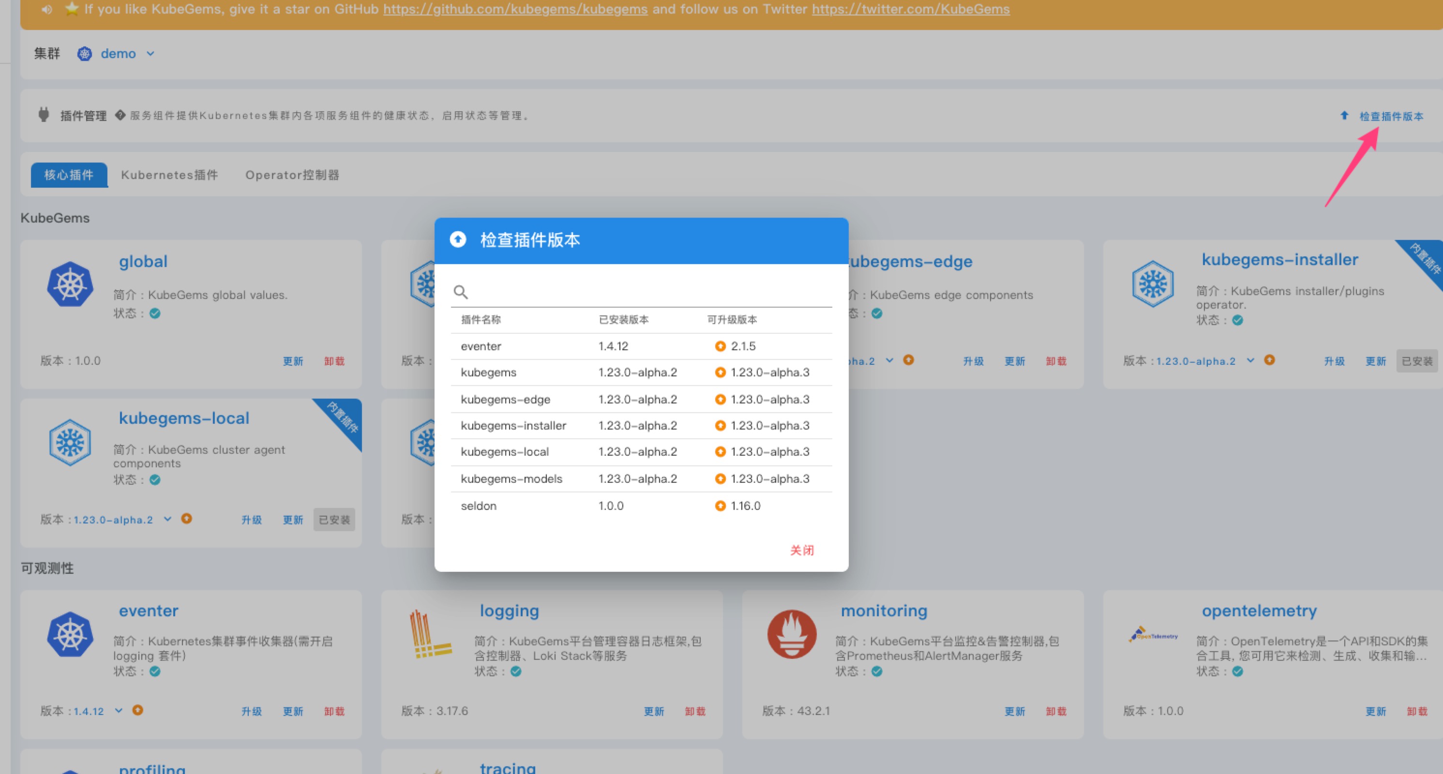This screenshot has height=774, width=1443.
Task: Click the logging plugin icon
Action: [x=430, y=634]
